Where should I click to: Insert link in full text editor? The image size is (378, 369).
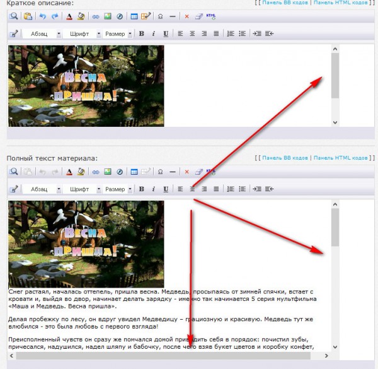pyautogui.click(x=96, y=172)
